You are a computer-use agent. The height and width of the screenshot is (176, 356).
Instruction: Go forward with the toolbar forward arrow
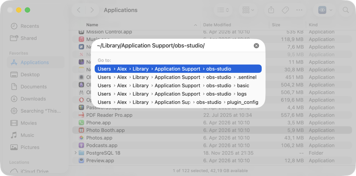(x=92, y=10)
